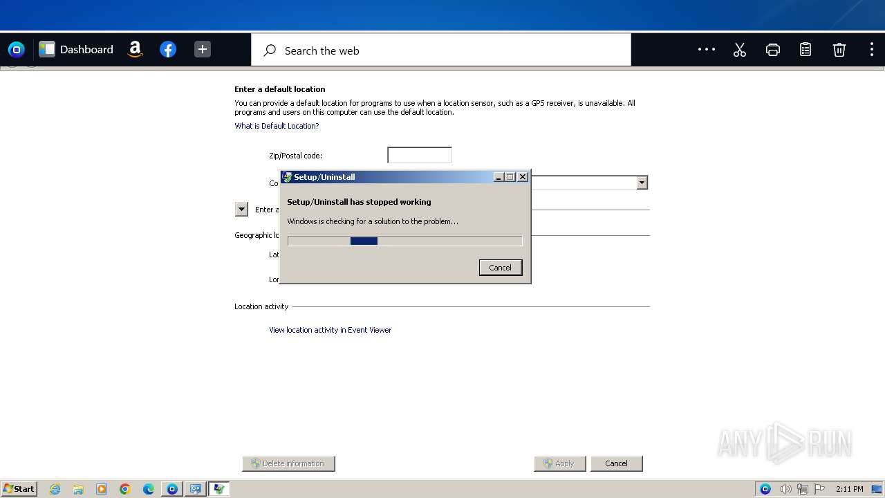This screenshot has width=885, height=498.
Task: Click the 2:11 PM system clock
Action: tap(849, 489)
